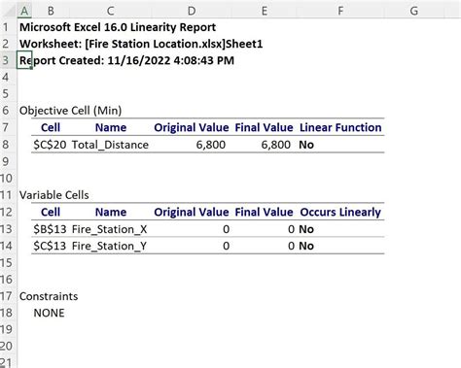Click 'Final Value' heading in Objective Cell table

[x=264, y=127]
